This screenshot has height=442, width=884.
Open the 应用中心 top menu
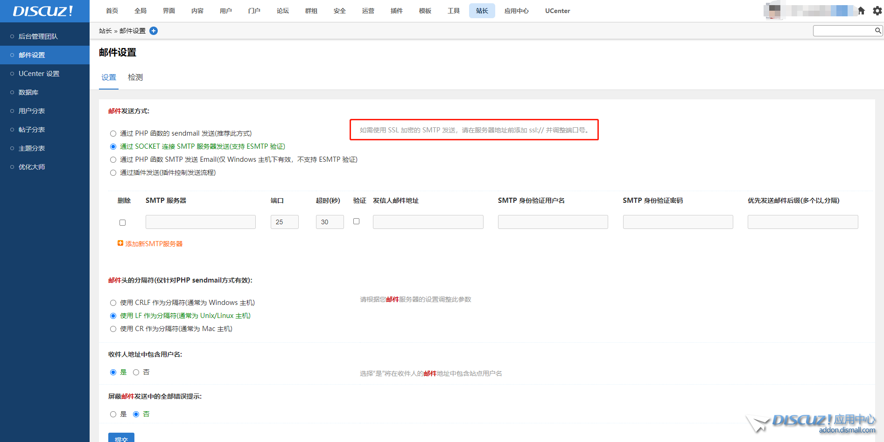tap(516, 11)
